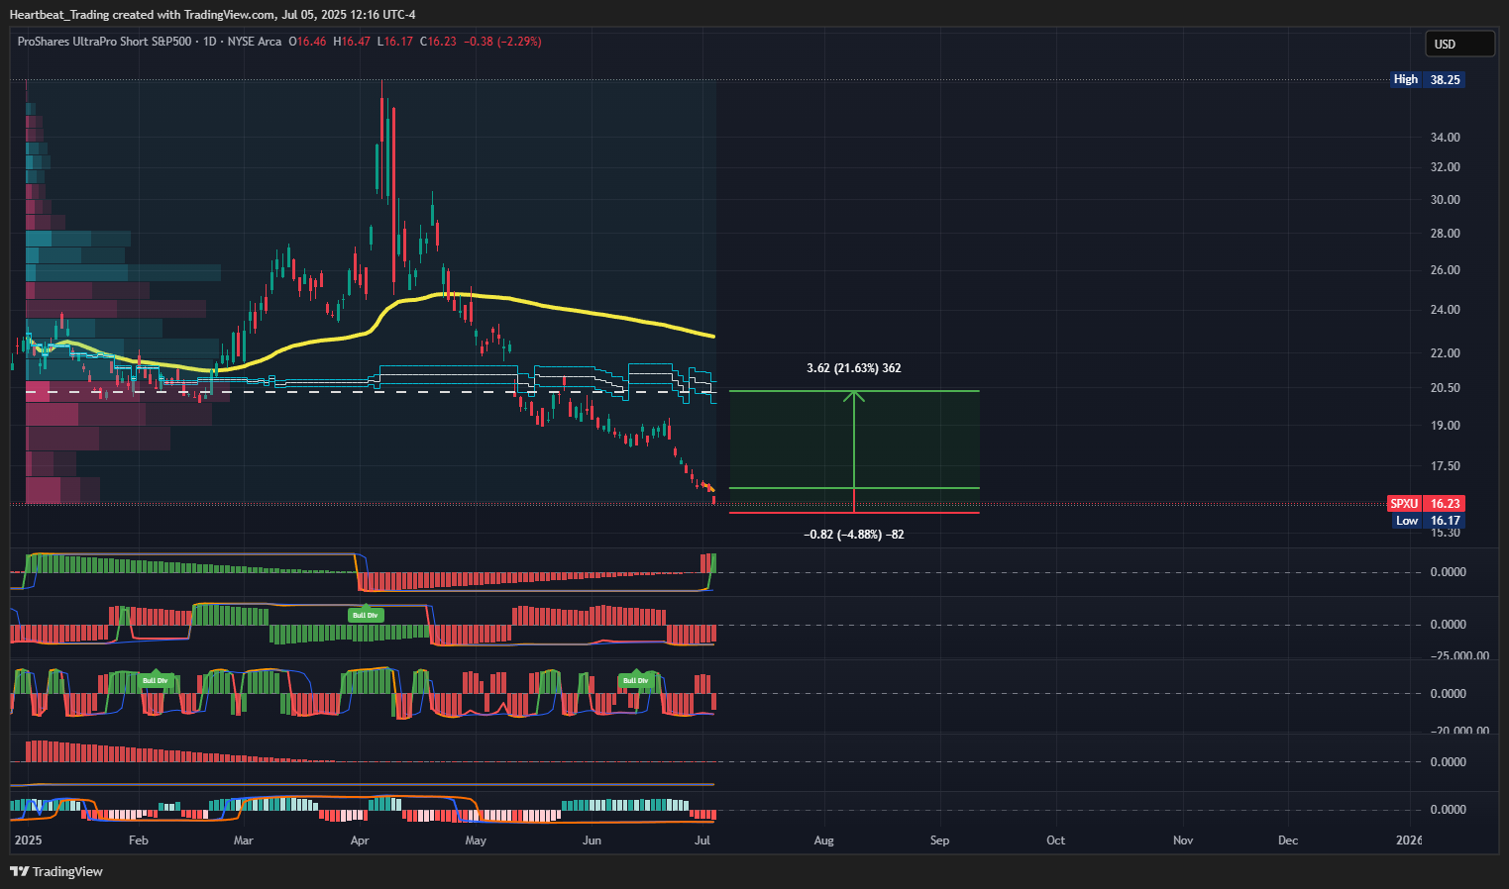
Task: Click the 2026 label on the time axis
Action: [x=1408, y=840]
